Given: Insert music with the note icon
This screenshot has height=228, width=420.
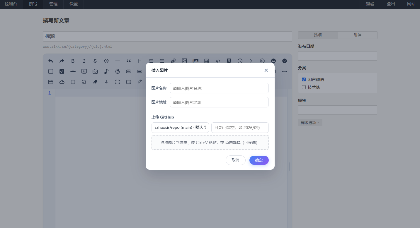Looking at the screenshot, I should coord(106,71).
